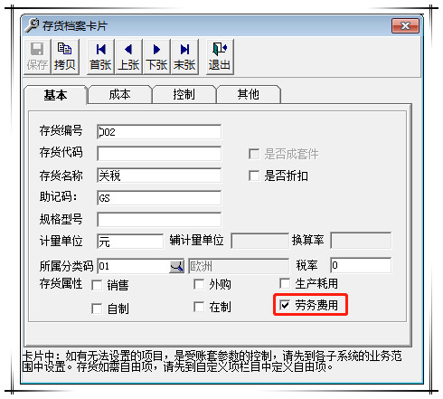The height and width of the screenshot is (399, 443).
Task: Click the 存货名称 field containing 关税
Action: tap(159, 176)
